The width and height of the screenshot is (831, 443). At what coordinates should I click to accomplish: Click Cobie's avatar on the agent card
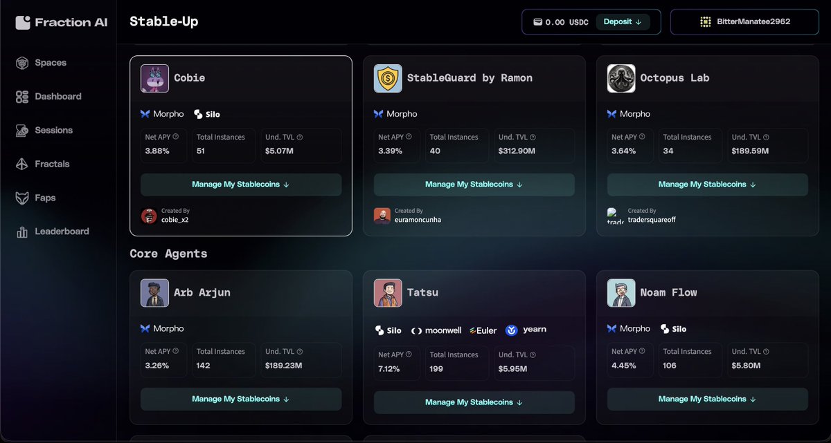click(x=154, y=78)
